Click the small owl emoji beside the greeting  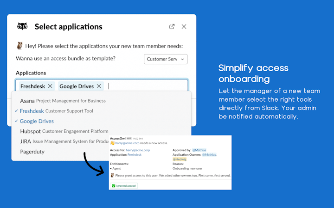coord(19,46)
